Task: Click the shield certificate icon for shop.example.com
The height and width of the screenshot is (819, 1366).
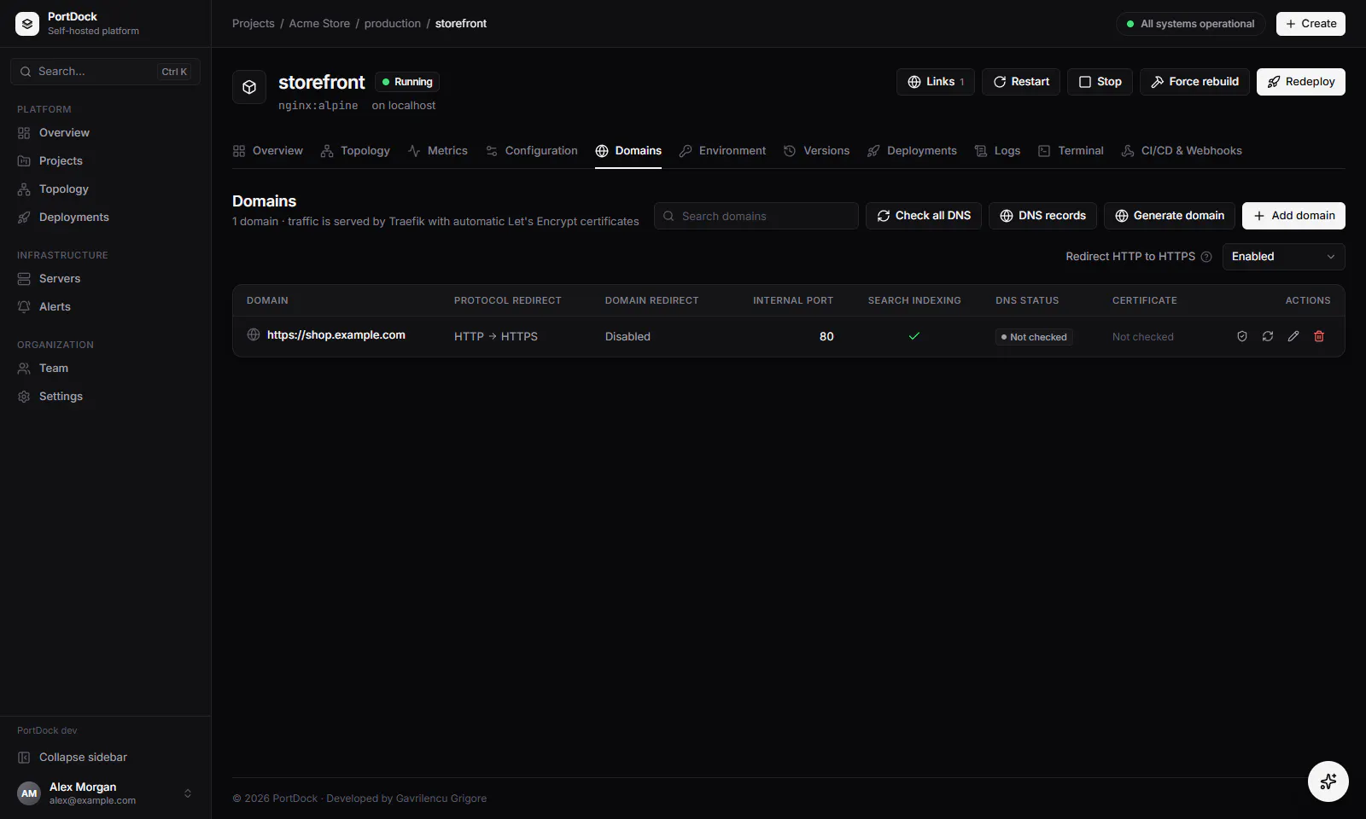Action: pos(1242,336)
